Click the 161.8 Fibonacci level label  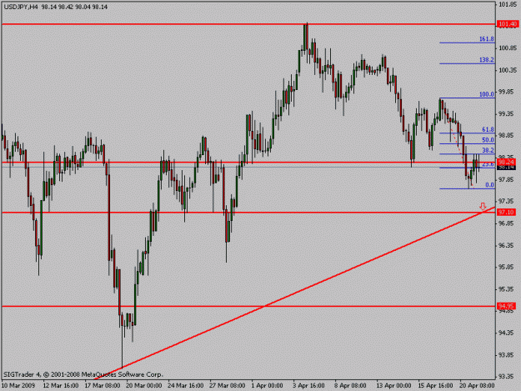(487, 39)
